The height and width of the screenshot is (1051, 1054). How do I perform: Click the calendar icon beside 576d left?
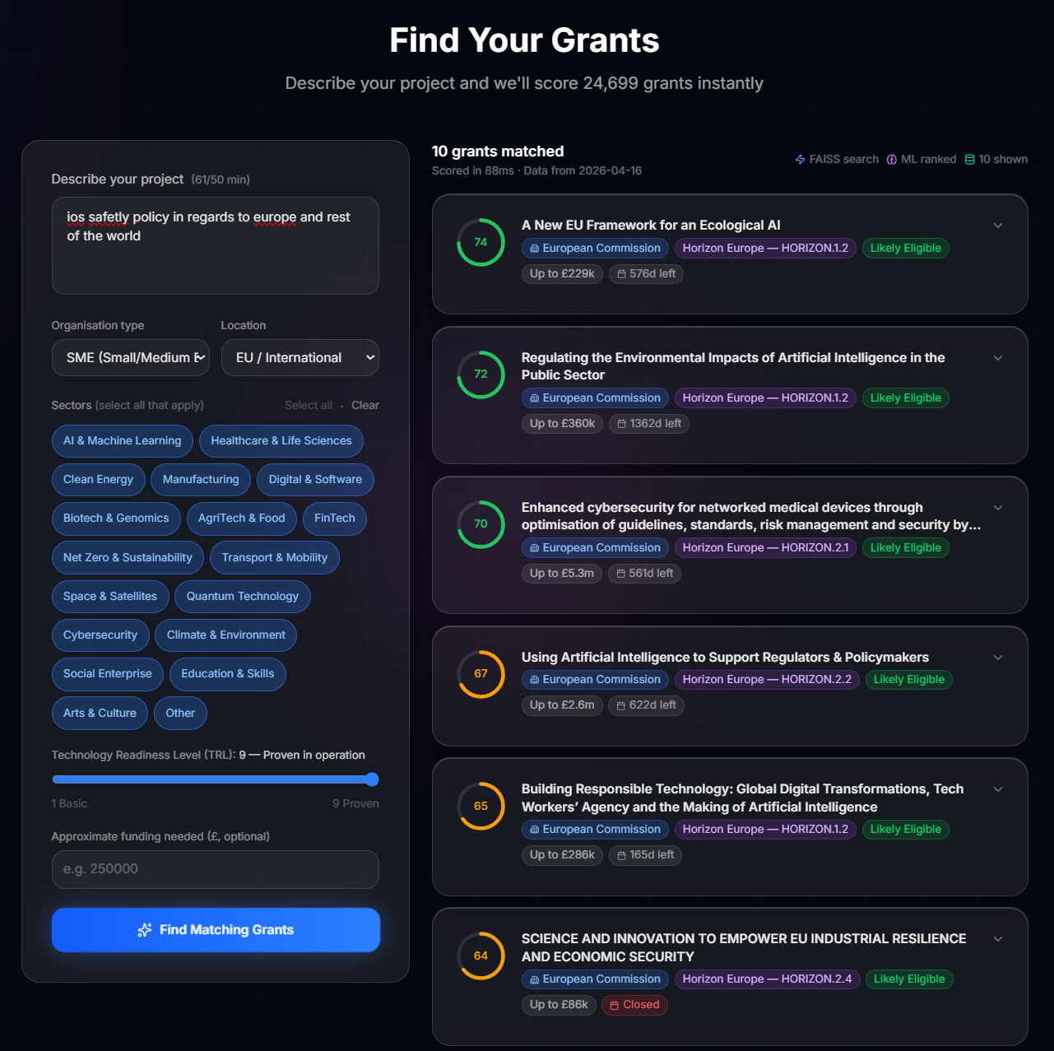(x=623, y=273)
